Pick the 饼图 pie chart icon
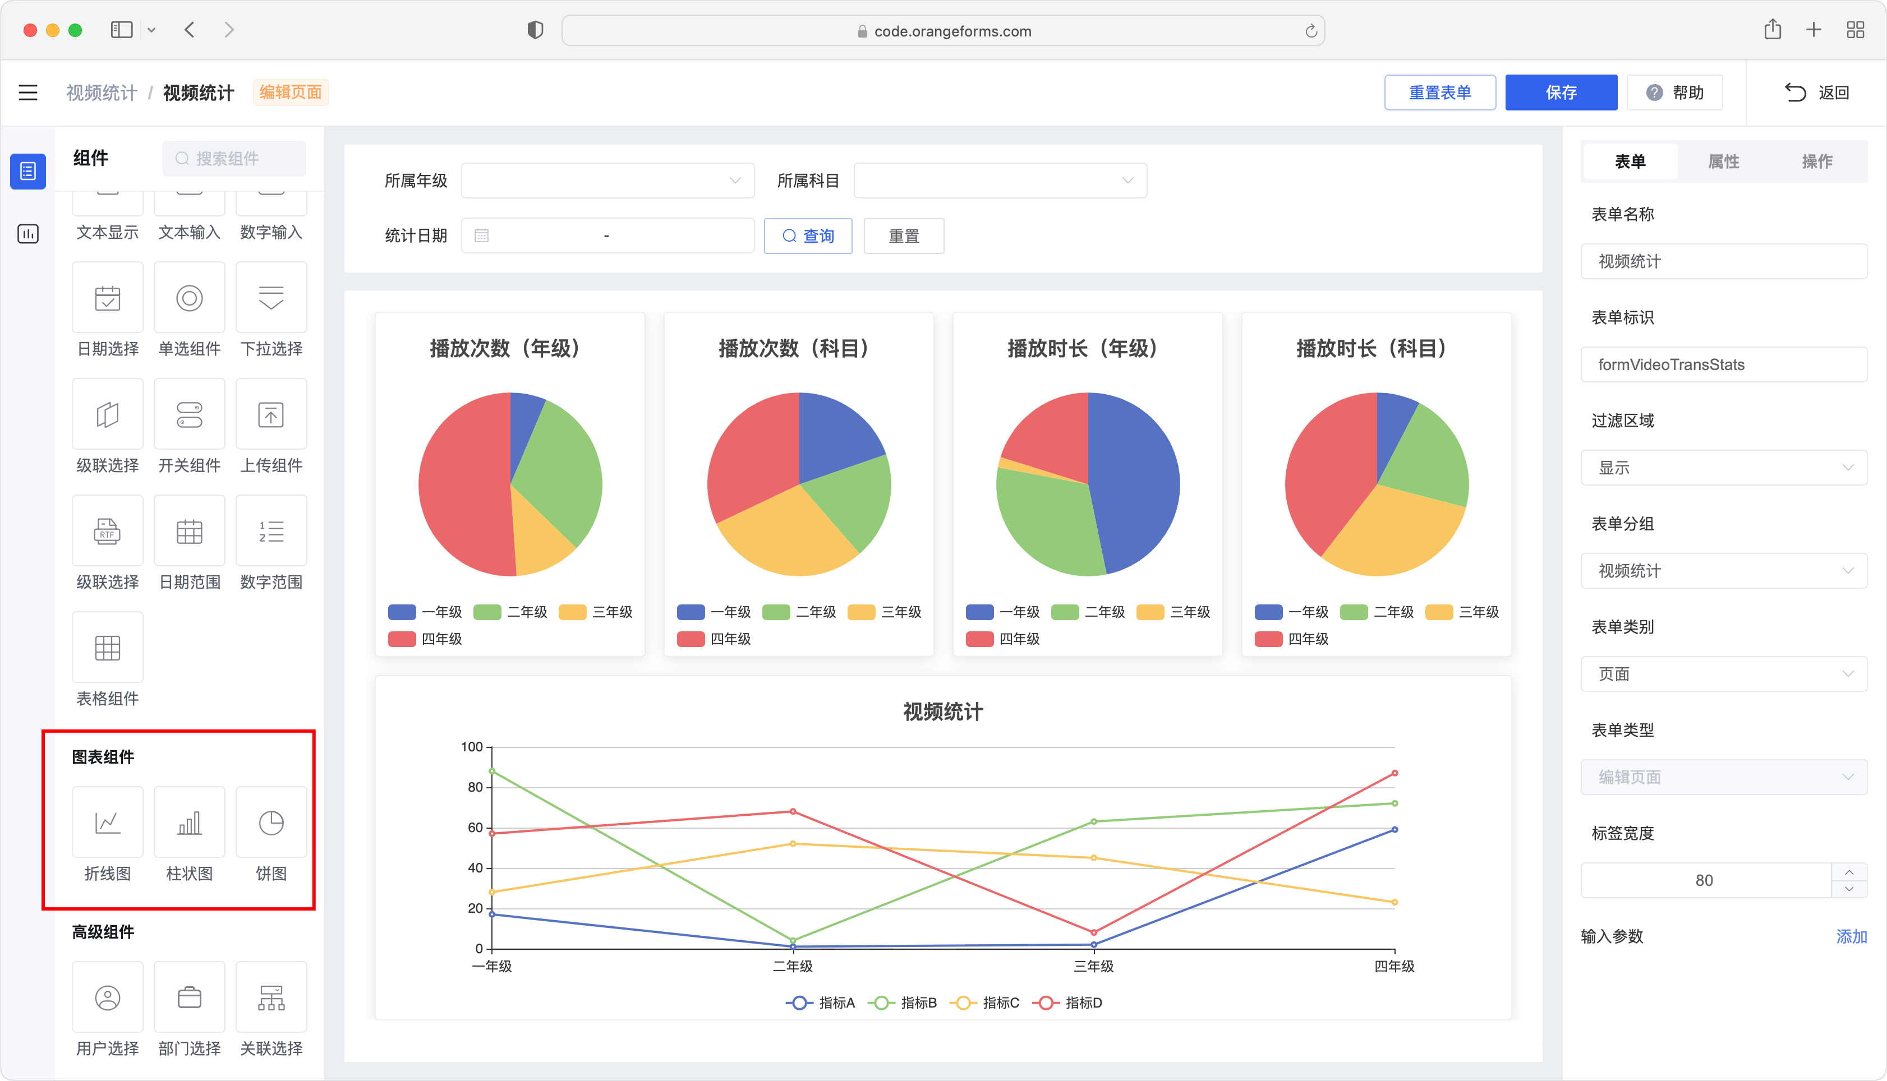The image size is (1887, 1081). pos(271,823)
